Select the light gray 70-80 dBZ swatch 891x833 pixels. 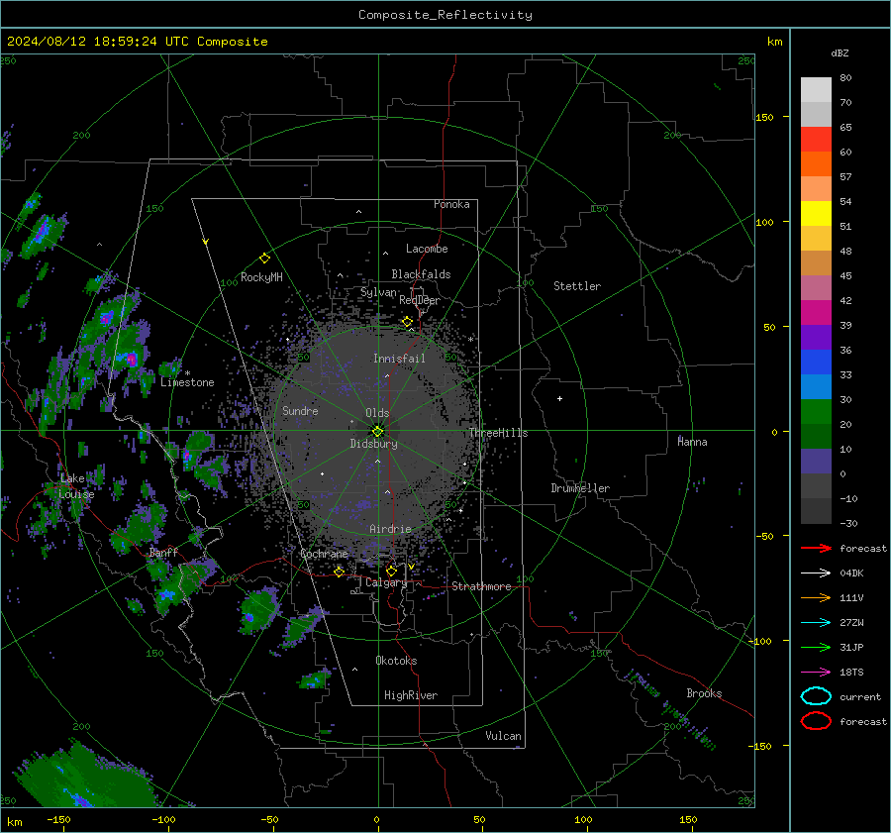(816, 90)
